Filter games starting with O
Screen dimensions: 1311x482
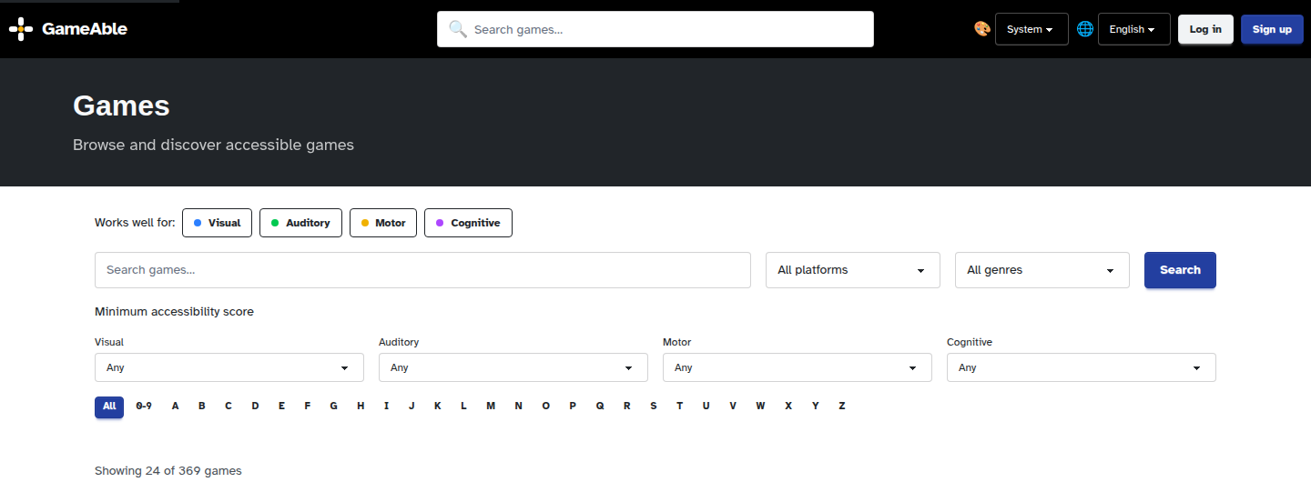point(546,407)
